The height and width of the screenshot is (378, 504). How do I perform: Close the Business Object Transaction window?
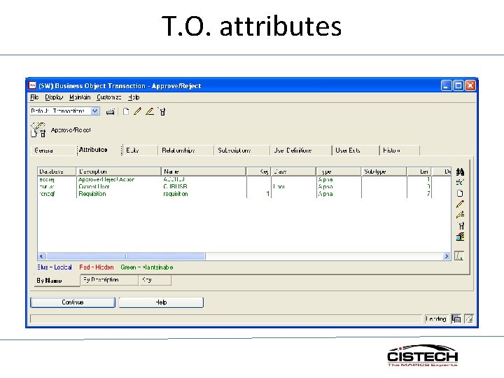click(470, 85)
